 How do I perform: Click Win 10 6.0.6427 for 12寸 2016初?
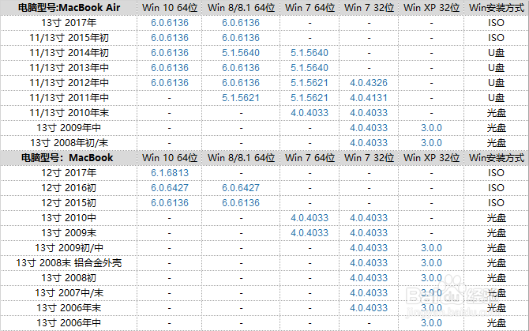coord(170,188)
